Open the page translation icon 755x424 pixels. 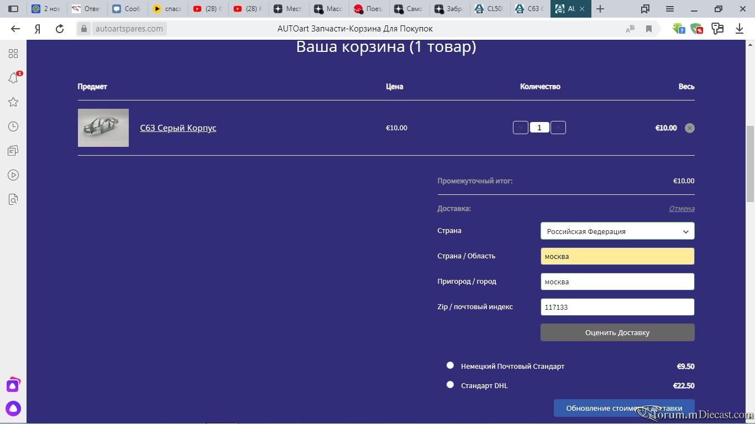pos(630,29)
